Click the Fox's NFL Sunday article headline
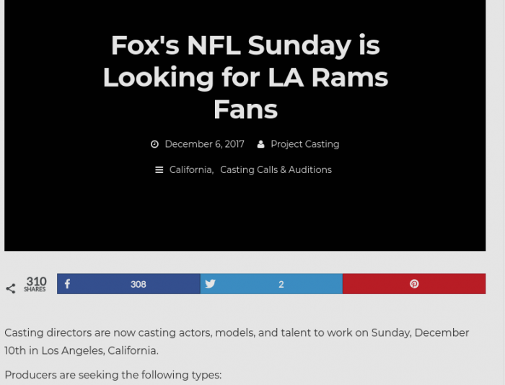Viewport: 505px width, 385px height. click(x=245, y=77)
